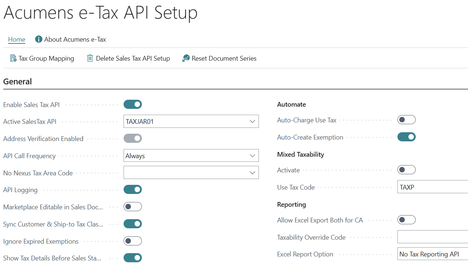Switch to the Home tab
This screenshot has width=468, height=263.
(x=17, y=39)
